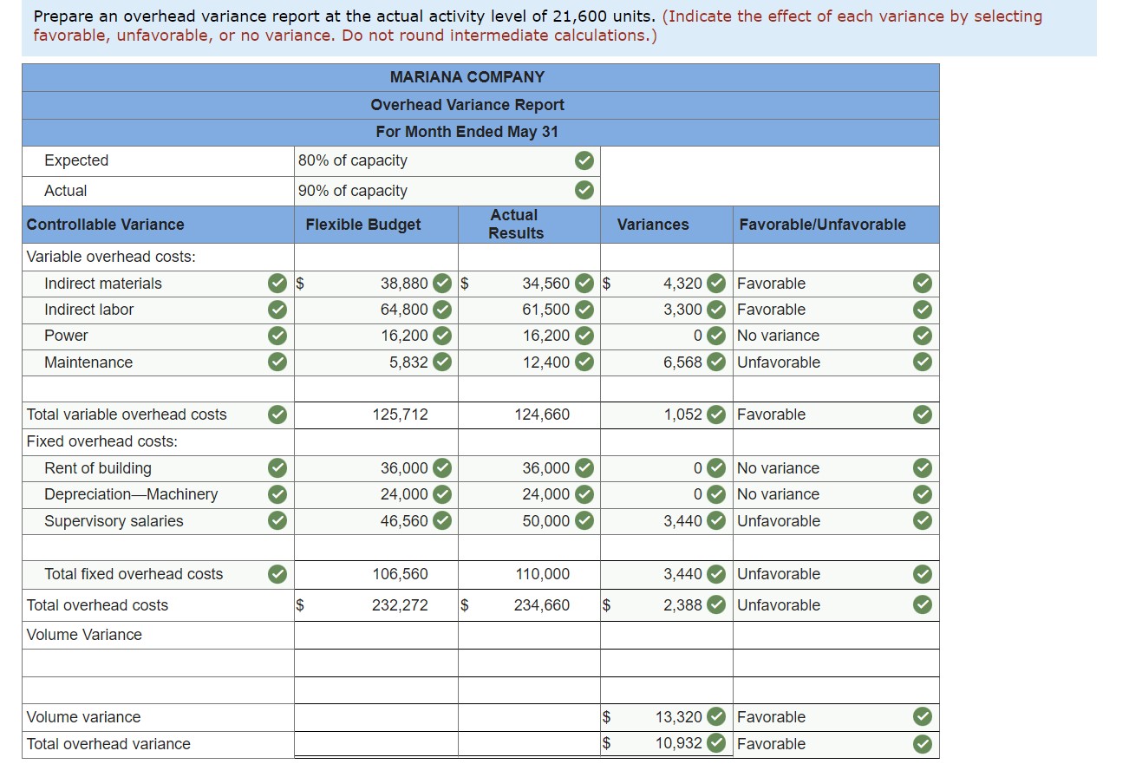Click the checkmark next to Supervisory salaries
The height and width of the screenshot is (764, 1129).
coord(276,521)
